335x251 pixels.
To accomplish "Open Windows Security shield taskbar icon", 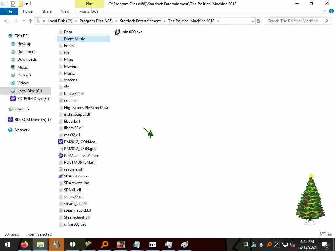I will [x=73, y=244].
